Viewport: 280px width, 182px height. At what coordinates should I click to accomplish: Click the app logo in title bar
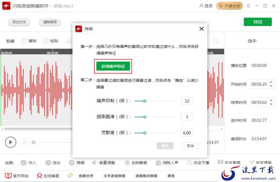[6, 6]
